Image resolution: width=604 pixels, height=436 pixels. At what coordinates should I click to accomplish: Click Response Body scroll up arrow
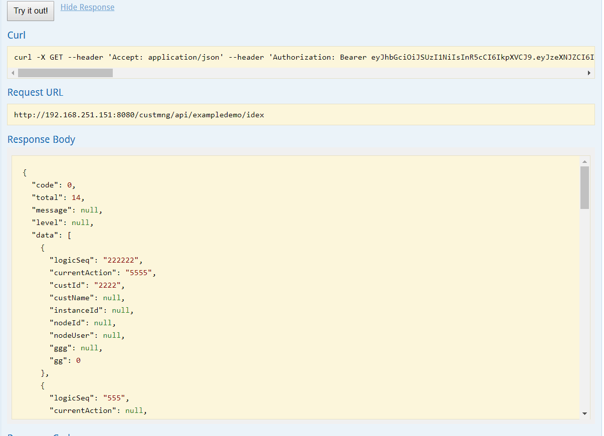tap(584, 161)
